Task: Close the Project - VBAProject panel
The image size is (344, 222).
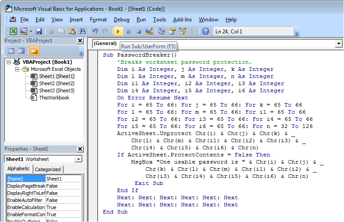Action: (80, 41)
